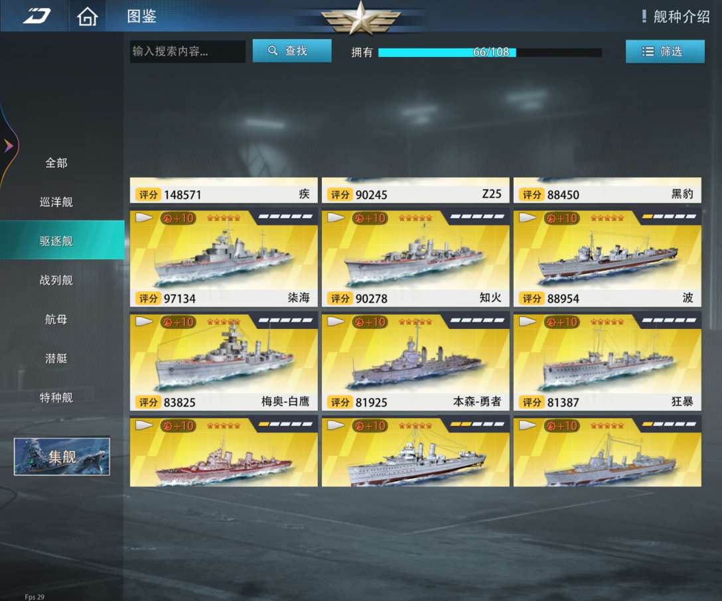Click +10 upgrade badge on 柒海 card
The height and width of the screenshot is (601, 722).
(x=179, y=218)
